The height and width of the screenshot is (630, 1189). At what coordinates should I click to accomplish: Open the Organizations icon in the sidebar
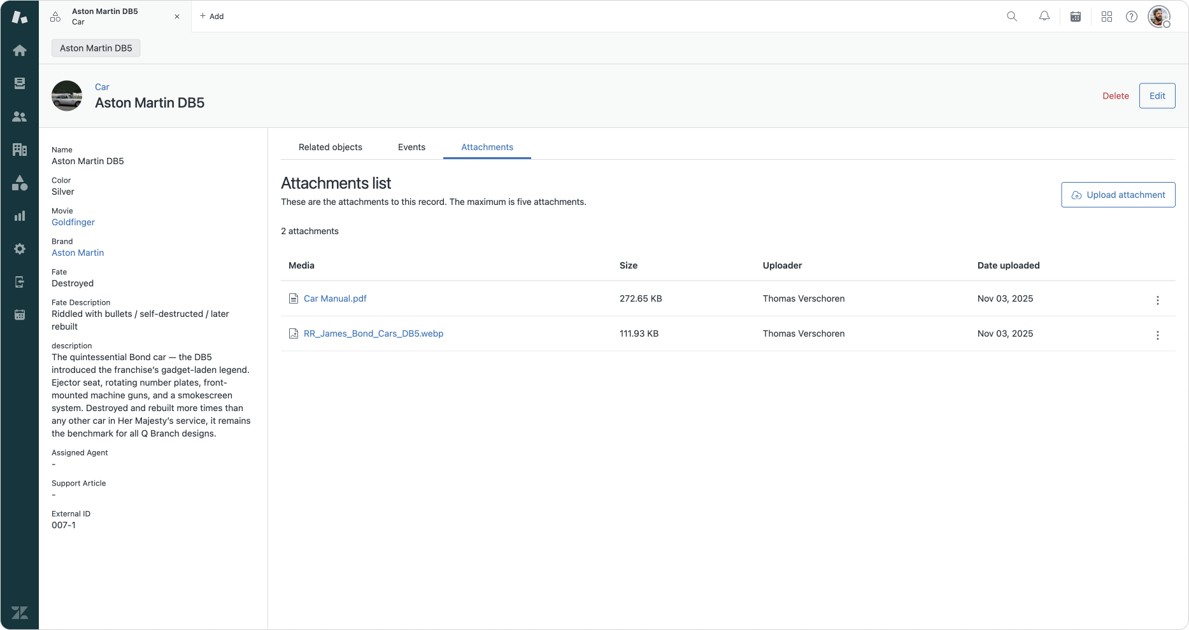point(20,150)
